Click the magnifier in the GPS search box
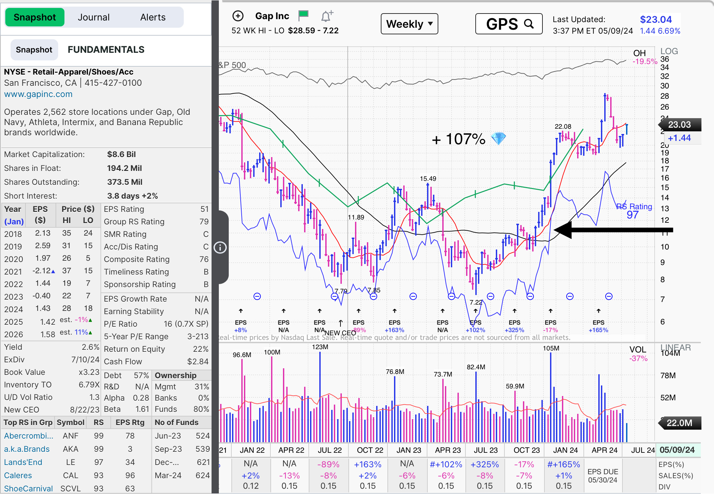 click(529, 24)
